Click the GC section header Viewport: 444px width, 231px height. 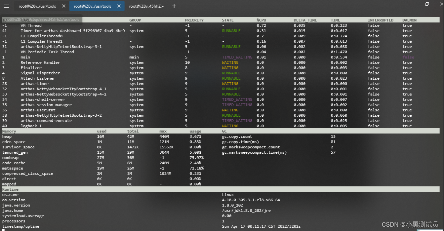pos(224,131)
